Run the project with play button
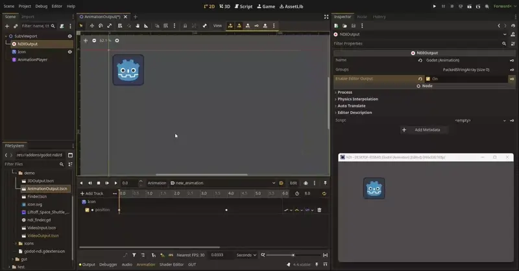This screenshot has height=271, width=519. tap(434, 6)
